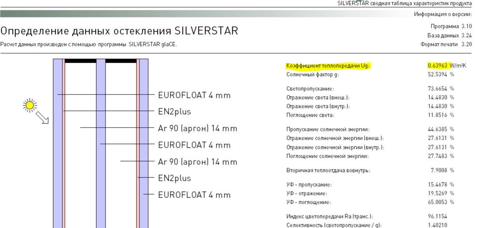Screen dimensions: 479x228
Task: Select the value 96.1154
Action: click(438, 217)
